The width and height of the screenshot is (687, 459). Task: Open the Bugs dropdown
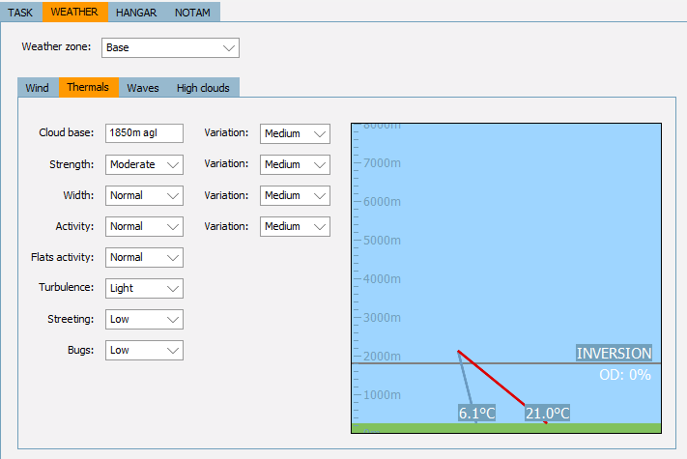pyautogui.click(x=144, y=350)
